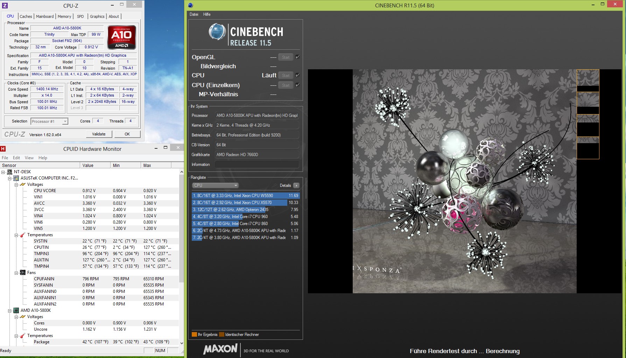Click the red HWMonitor icon in its title bar
Image resolution: width=626 pixels, height=358 pixels.
pyautogui.click(x=3, y=149)
